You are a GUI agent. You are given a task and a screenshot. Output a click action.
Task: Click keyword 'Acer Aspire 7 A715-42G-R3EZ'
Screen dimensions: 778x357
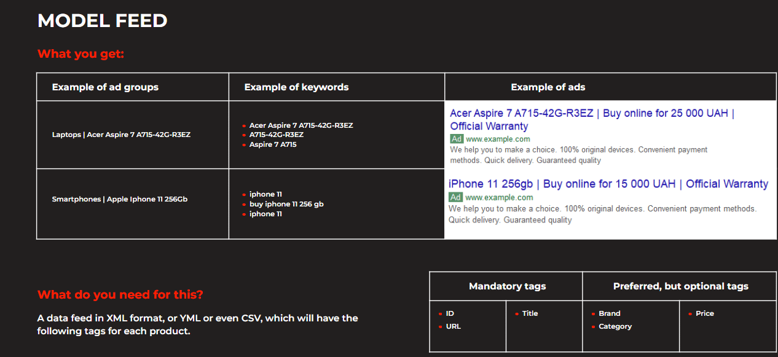(301, 125)
